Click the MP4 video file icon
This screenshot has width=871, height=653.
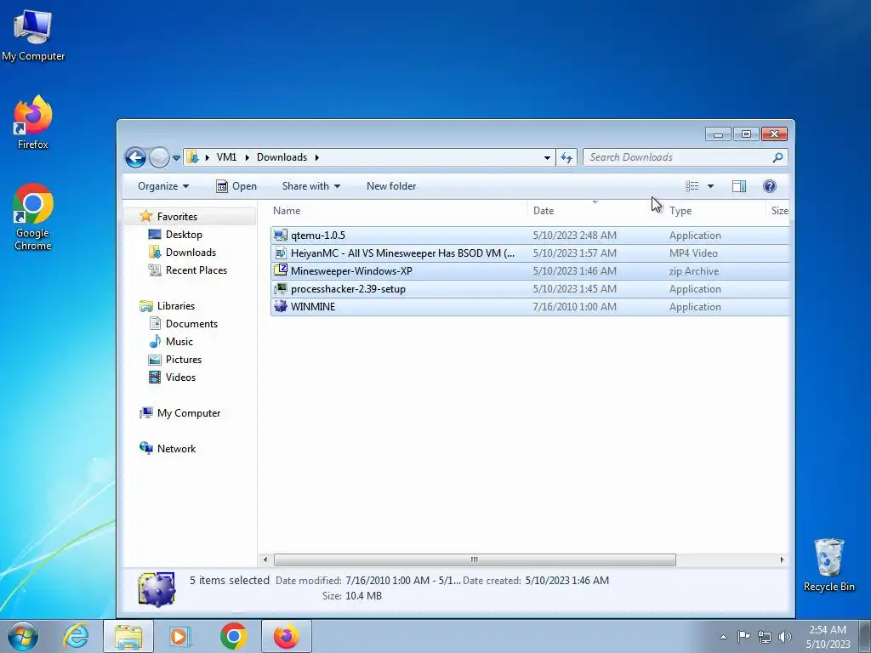tap(281, 253)
